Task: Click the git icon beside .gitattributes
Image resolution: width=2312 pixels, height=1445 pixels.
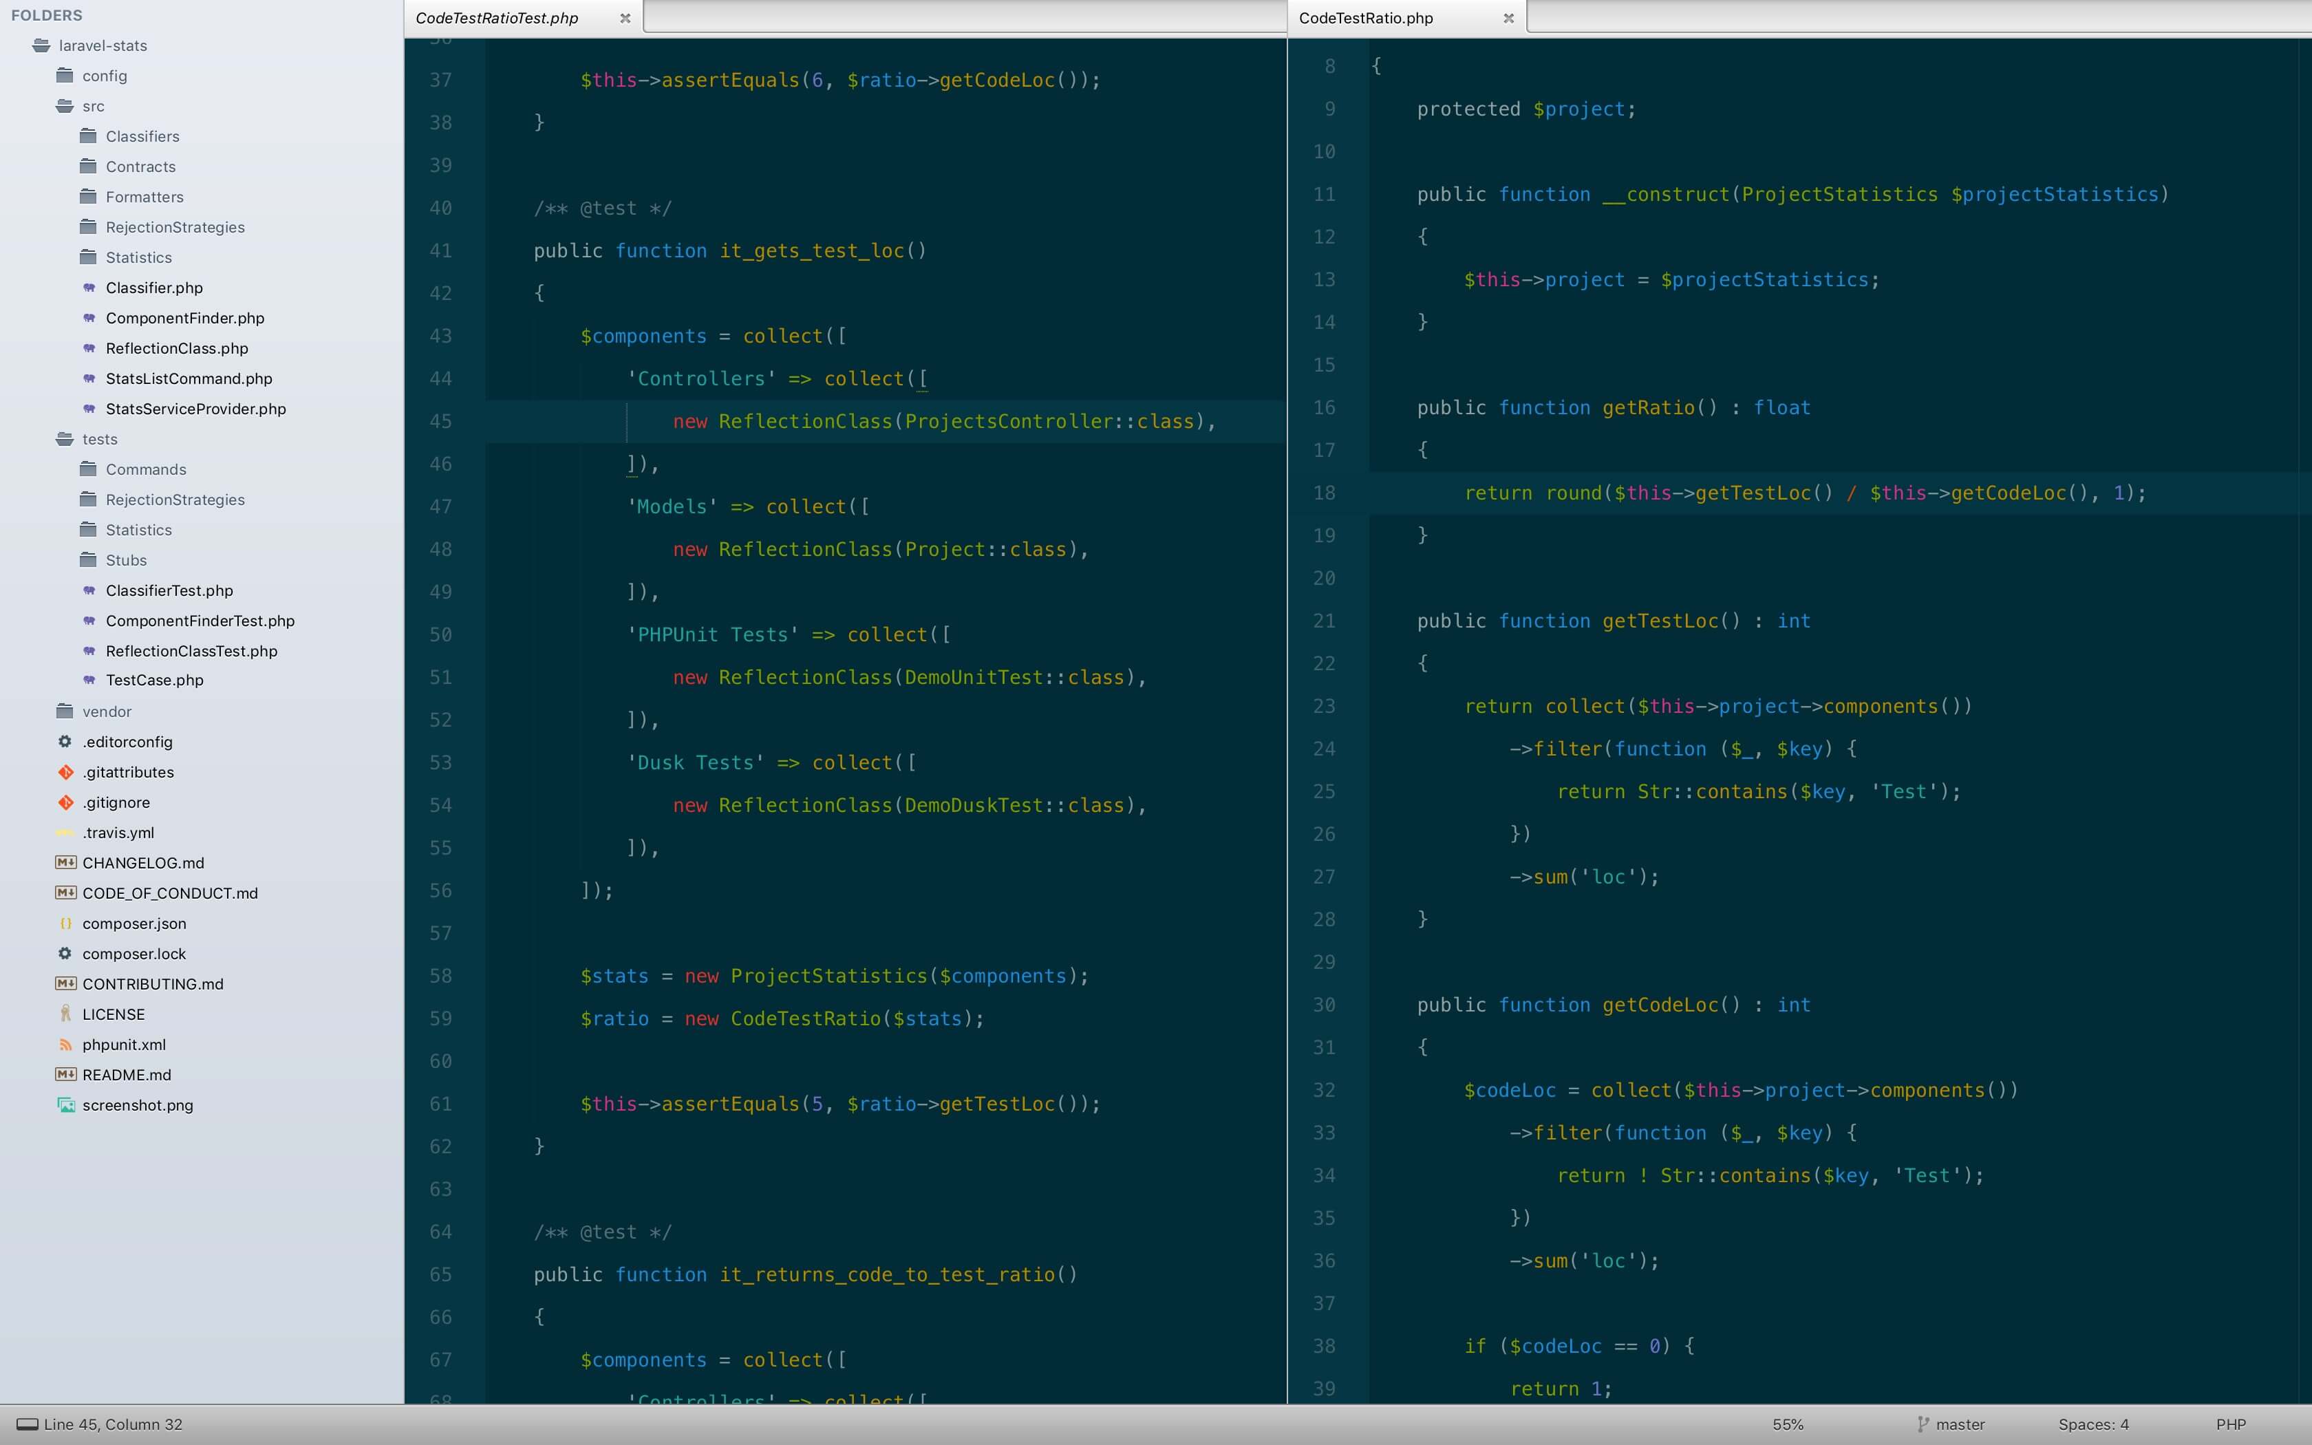Action: 65,772
